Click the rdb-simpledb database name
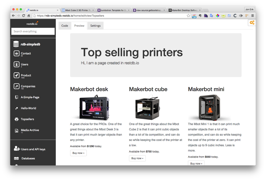 pos(30,44)
